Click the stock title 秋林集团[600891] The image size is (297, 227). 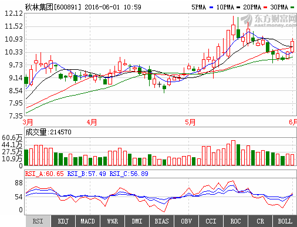(x=53, y=7)
